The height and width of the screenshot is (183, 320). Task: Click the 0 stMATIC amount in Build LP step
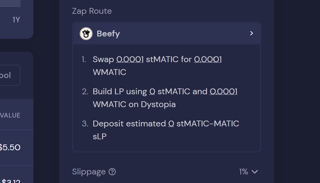(152, 91)
